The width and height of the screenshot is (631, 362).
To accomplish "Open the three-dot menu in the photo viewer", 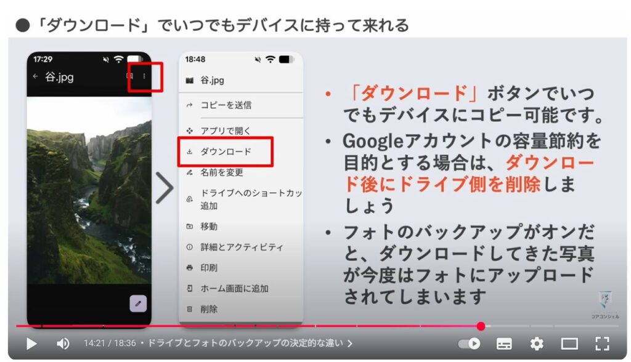I will pos(144,76).
